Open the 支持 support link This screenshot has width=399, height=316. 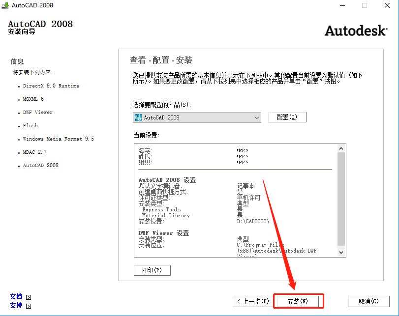(x=16, y=306)
